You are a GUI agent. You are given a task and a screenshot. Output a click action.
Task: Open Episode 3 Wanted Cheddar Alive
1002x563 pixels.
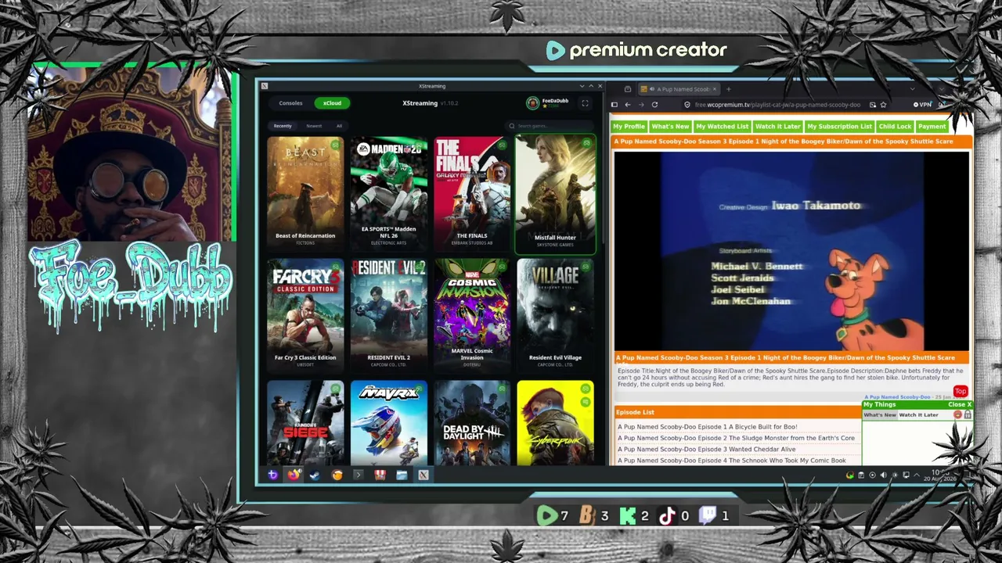coord(707,449)
